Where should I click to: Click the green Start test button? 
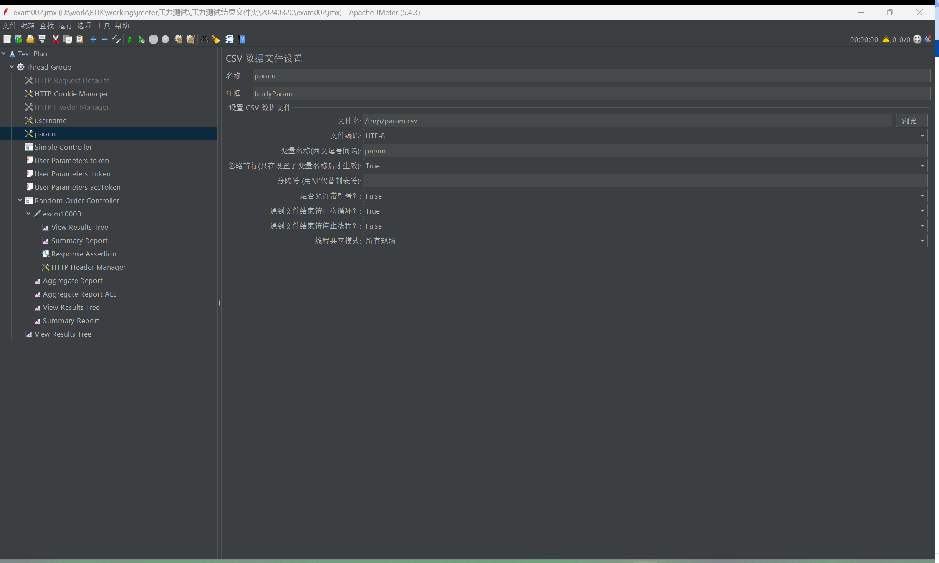click(x=130, y=40)
